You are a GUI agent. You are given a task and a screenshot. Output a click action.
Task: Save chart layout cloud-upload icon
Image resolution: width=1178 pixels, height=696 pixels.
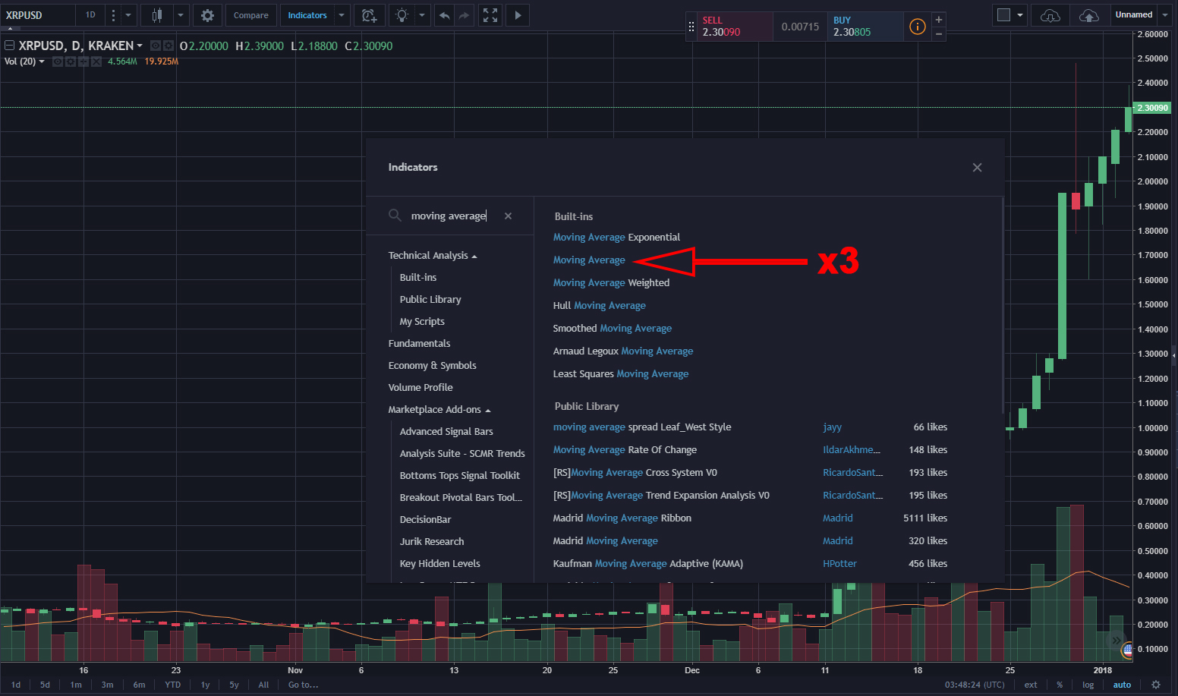point(1088,15)
